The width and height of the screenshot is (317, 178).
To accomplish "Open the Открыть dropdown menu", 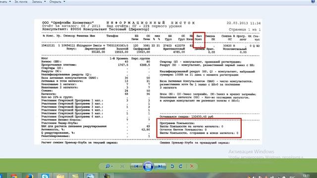I will [57, 1].
